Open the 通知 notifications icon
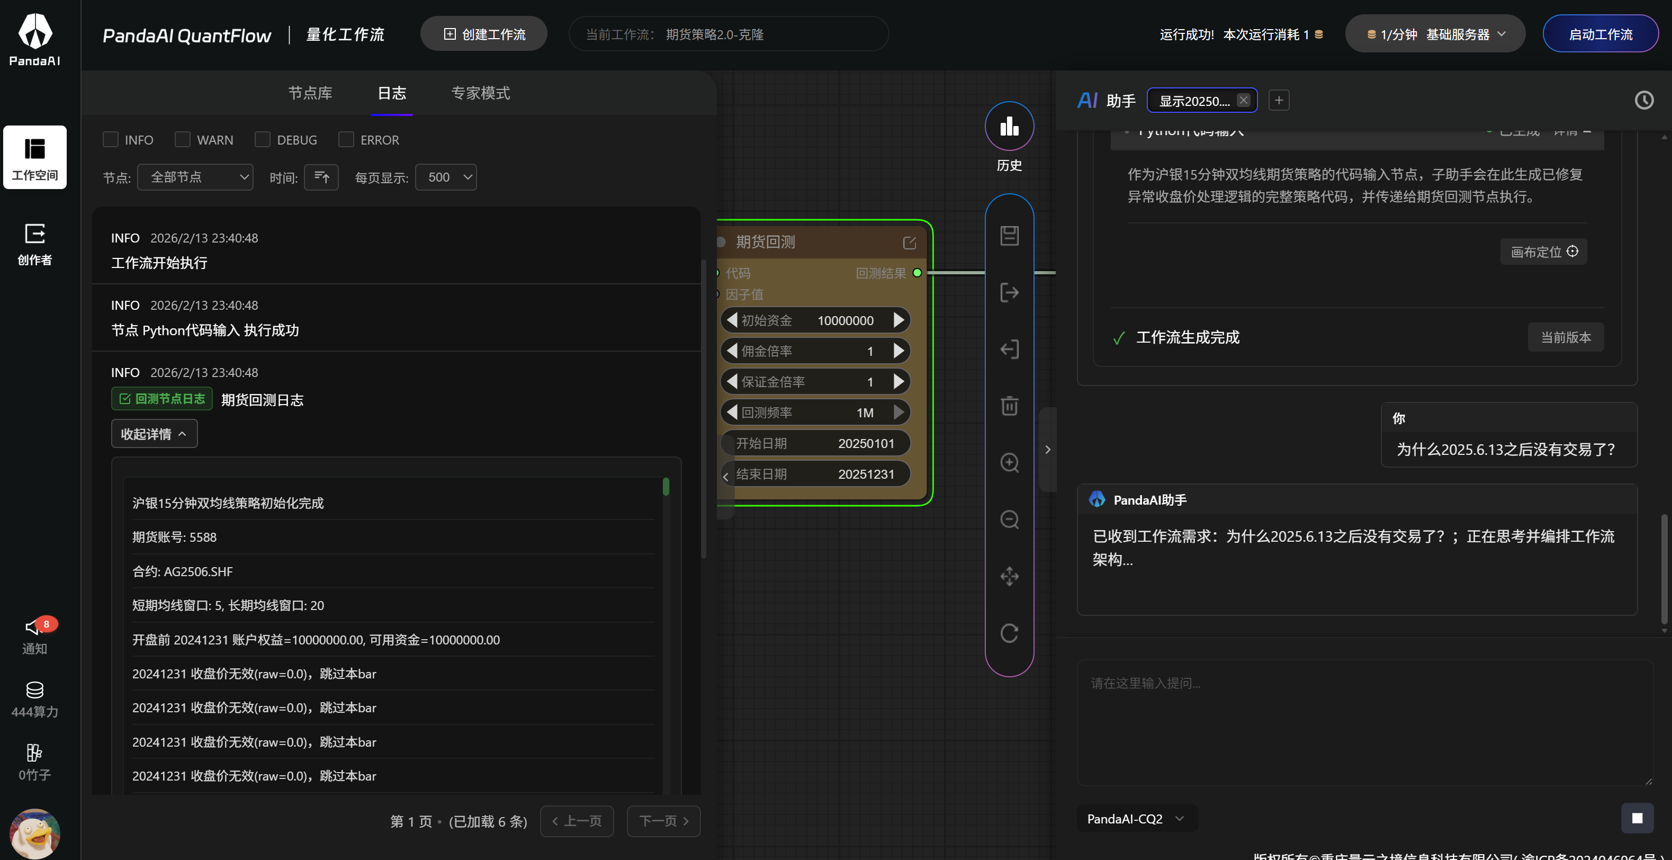 pos(35,635)
